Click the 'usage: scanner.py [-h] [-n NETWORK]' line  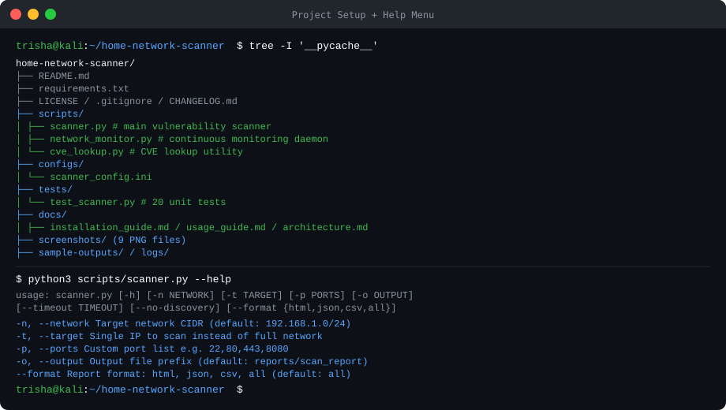tap(215, 295)
